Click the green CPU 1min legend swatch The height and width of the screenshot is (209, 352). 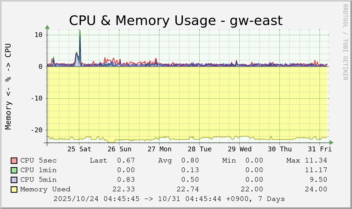(x=14, y=170)
